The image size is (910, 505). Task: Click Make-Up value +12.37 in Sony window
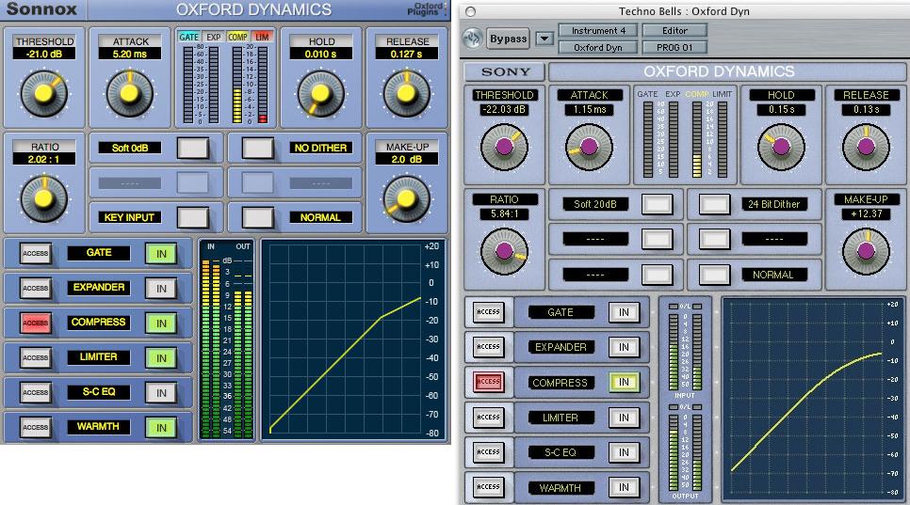point(866,213)
